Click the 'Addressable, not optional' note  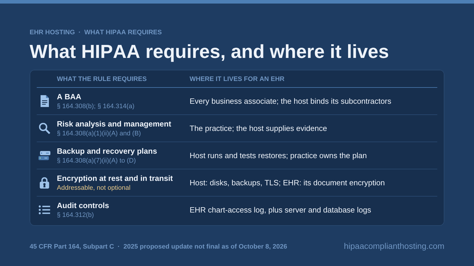pyautogui.click(x=94, y=188)
